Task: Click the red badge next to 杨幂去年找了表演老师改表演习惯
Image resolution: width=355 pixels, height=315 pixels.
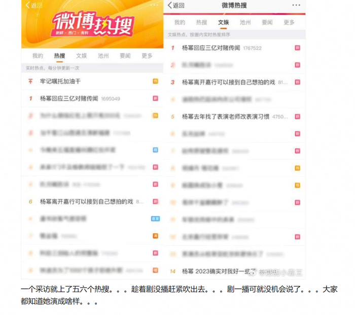Action: point(298,116)
